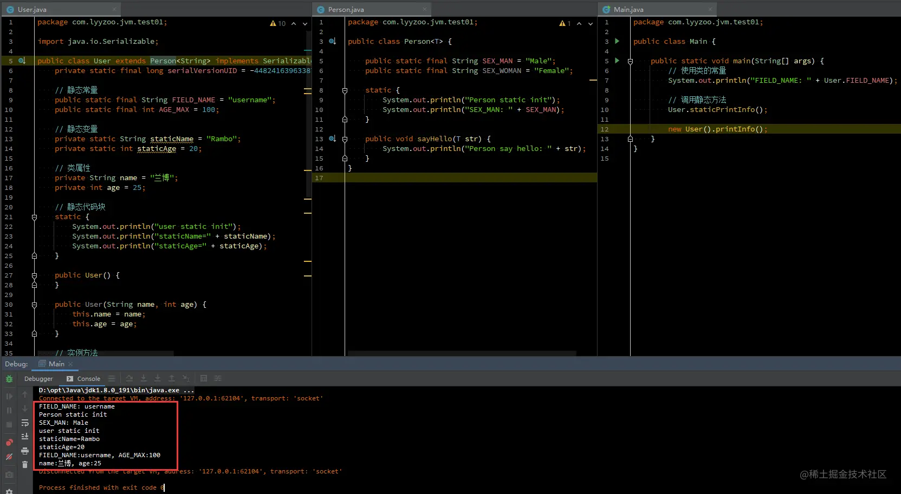Viewport: 901px width, 494px height.
Task: Close the Person.java tab
Action: click(425, 9)
